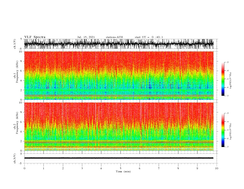This screenshot has height=189, width=244.
Task: Click the log(PSD) label beside ch.2 colorbar
Action: pos(231,132)
